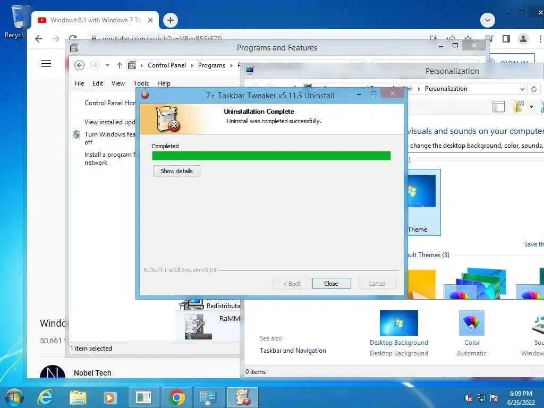Open network tray icon

[481, 398]
